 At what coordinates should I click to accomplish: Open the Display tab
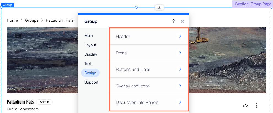click(x=91, y=54)
